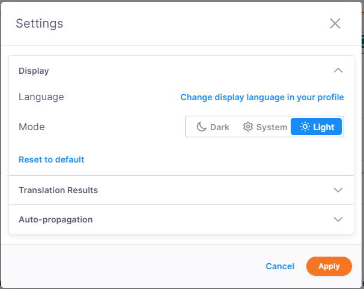The height and width of the screenshot is (289, 364).
Task: Expand Auto-propagation using its chevron
Action: (338, 219)
